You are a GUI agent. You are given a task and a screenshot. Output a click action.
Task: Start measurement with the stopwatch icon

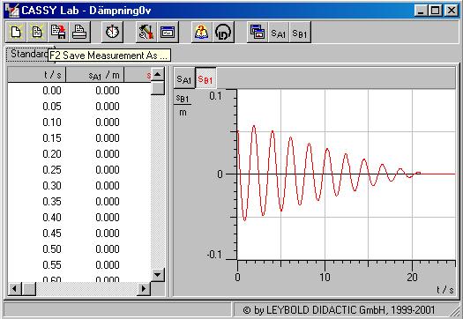pos(112,32)
